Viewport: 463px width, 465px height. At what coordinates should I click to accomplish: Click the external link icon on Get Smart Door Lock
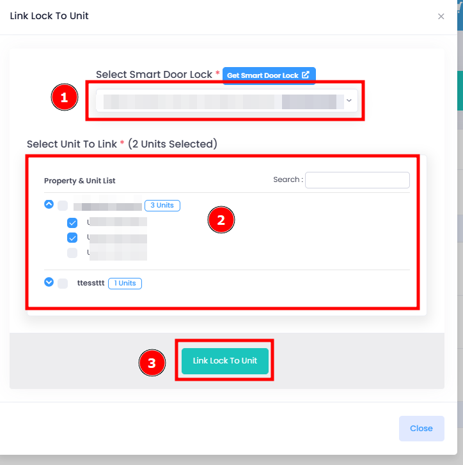pyautogui.click(x=306, y=75)
